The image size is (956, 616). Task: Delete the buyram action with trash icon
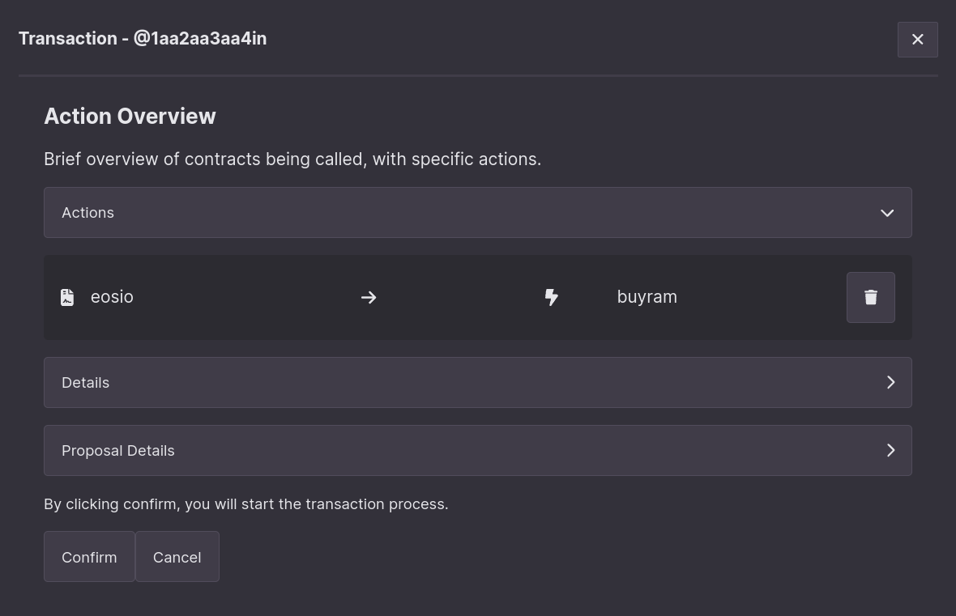(x=871, y=297)
